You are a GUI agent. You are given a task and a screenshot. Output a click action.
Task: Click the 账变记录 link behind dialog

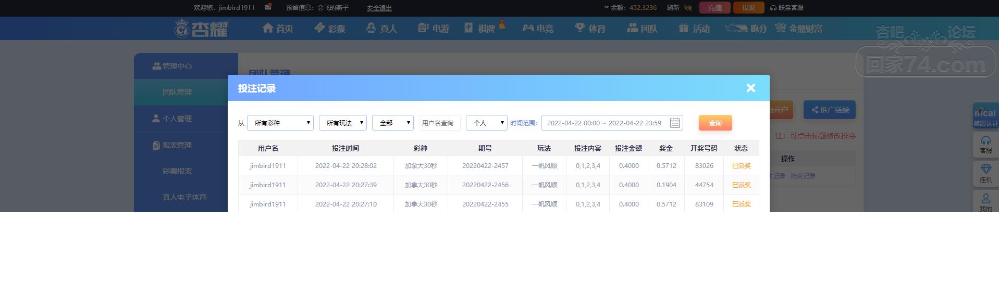(x=803, y=176)
